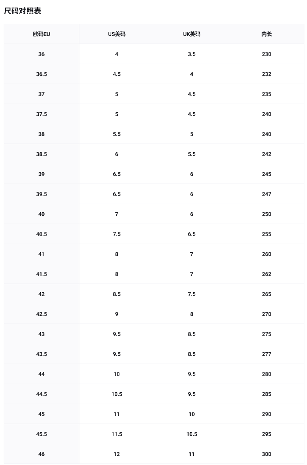Image resolution: width=307 pixels, height=465 pixels.
Task: Select the UK size 10.5 cell
Action: pos(192,434)
